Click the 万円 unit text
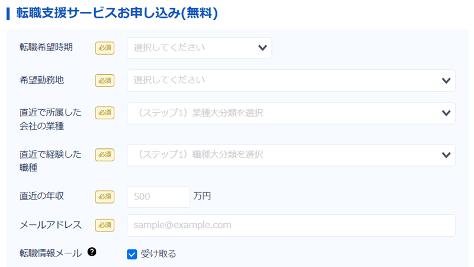The width and height of the screenshot is (474, 267). click(202, 196)
